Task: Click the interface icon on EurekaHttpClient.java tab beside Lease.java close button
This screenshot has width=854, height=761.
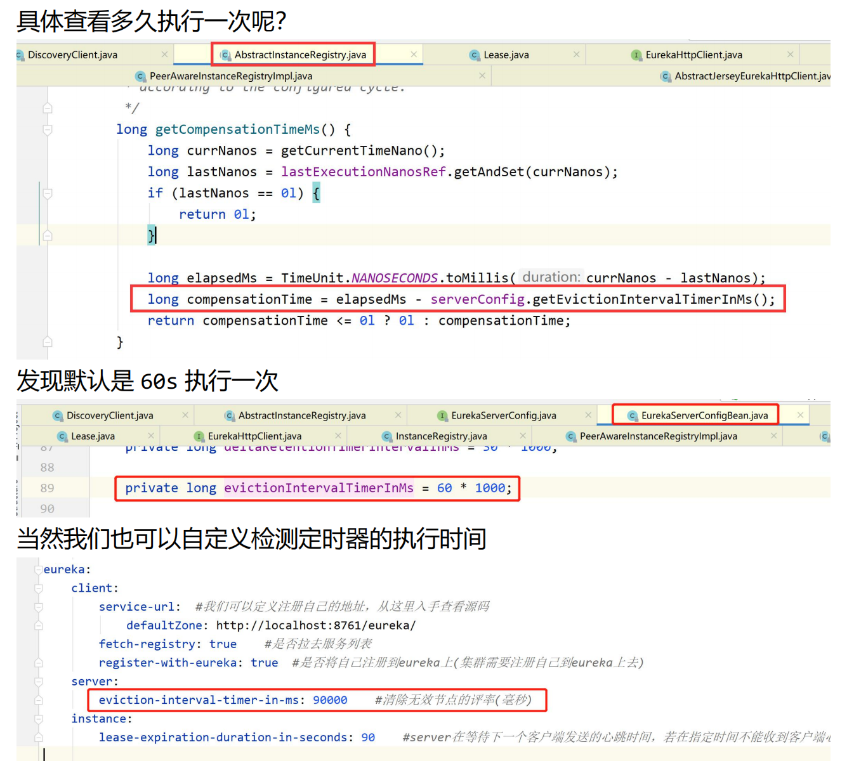Action: coord(636,55)
